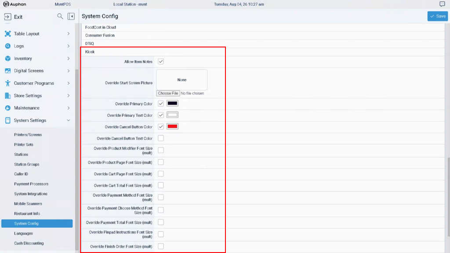Pick the white primary text color swatch

(x=172, y=115)
